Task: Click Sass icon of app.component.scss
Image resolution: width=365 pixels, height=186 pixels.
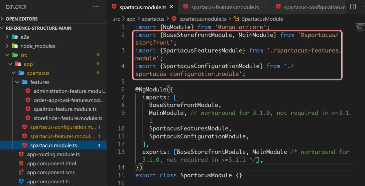Action: (x=21, y=172)
